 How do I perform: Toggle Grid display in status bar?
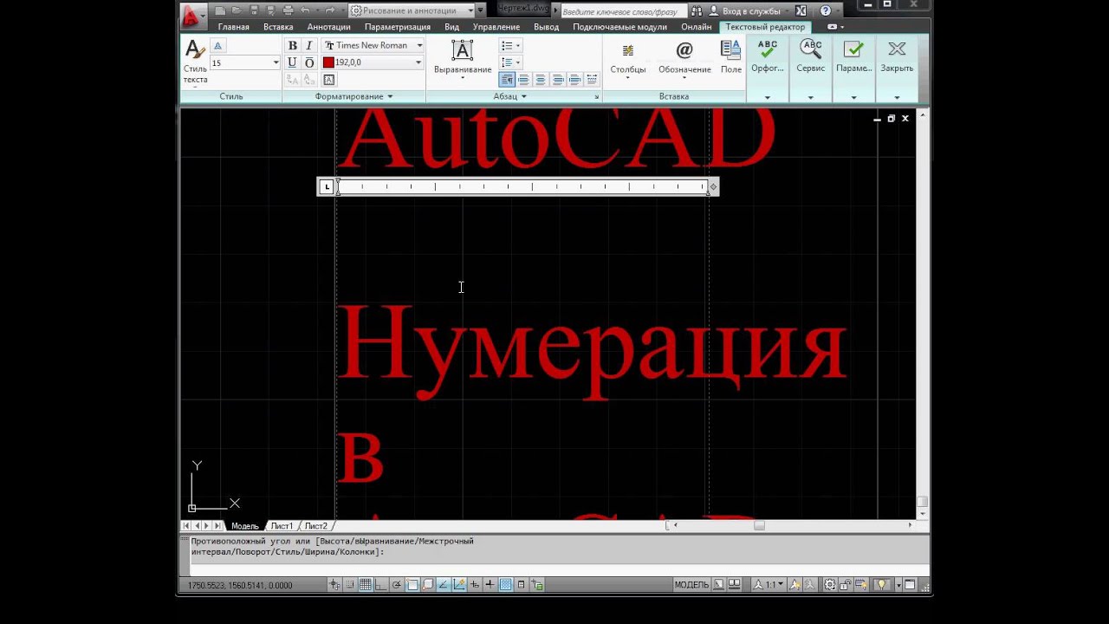[x=366, y=585]
